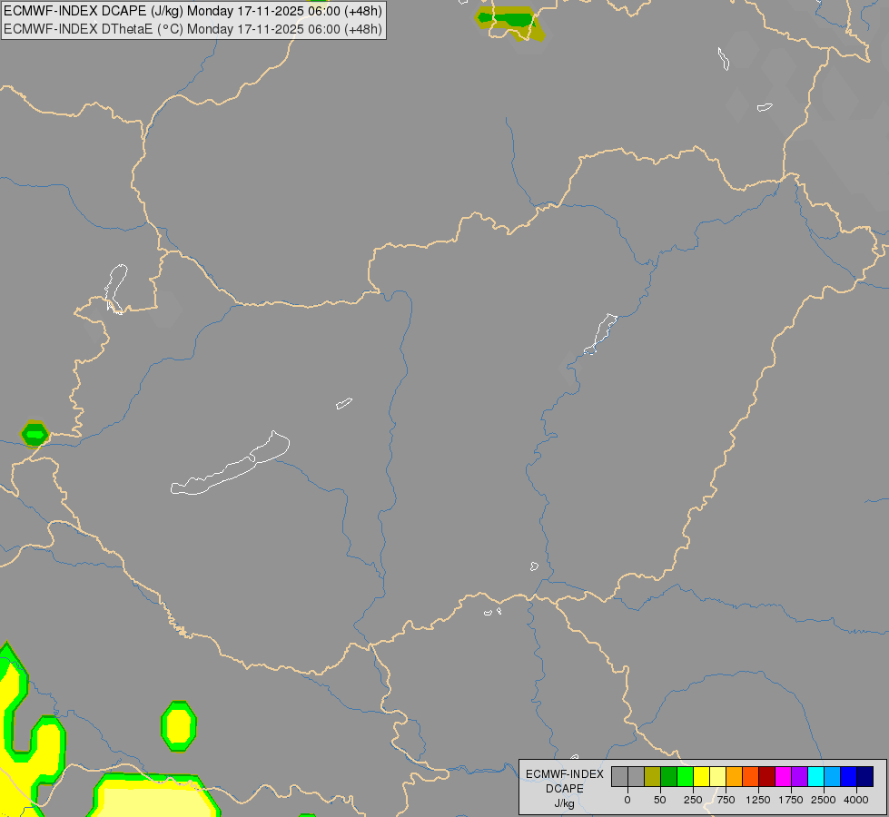
Task: Click the DCAPE title line in header
Action: 193,11
